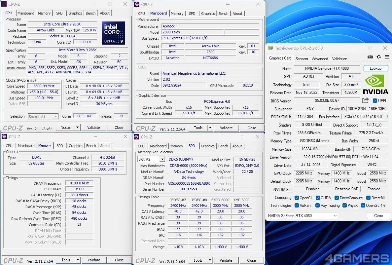This screenshot has width=392, height=265.
Task: Click the NVIDIA logo in GPU-Z
Action: 375,84
